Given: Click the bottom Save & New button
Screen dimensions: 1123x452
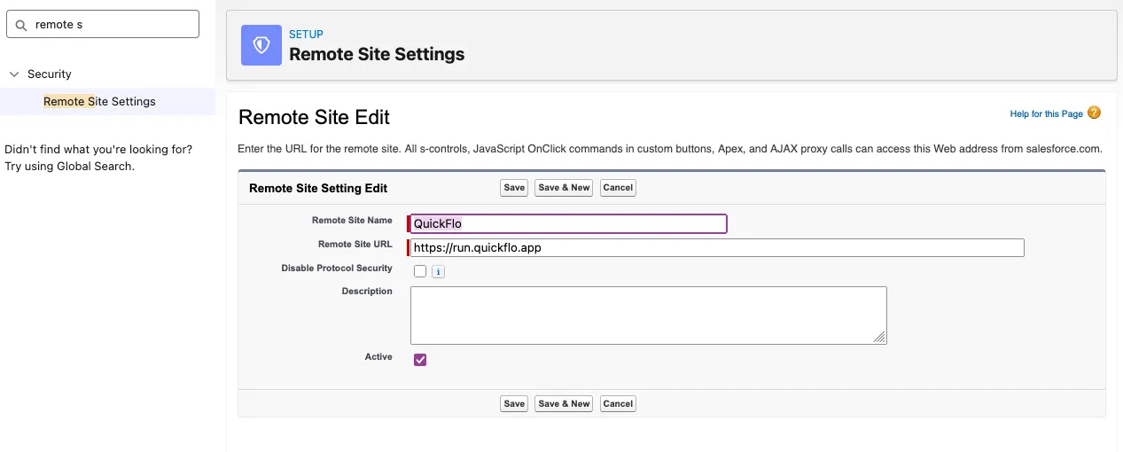Looking at the screenshot, I should tap(564, 403).
